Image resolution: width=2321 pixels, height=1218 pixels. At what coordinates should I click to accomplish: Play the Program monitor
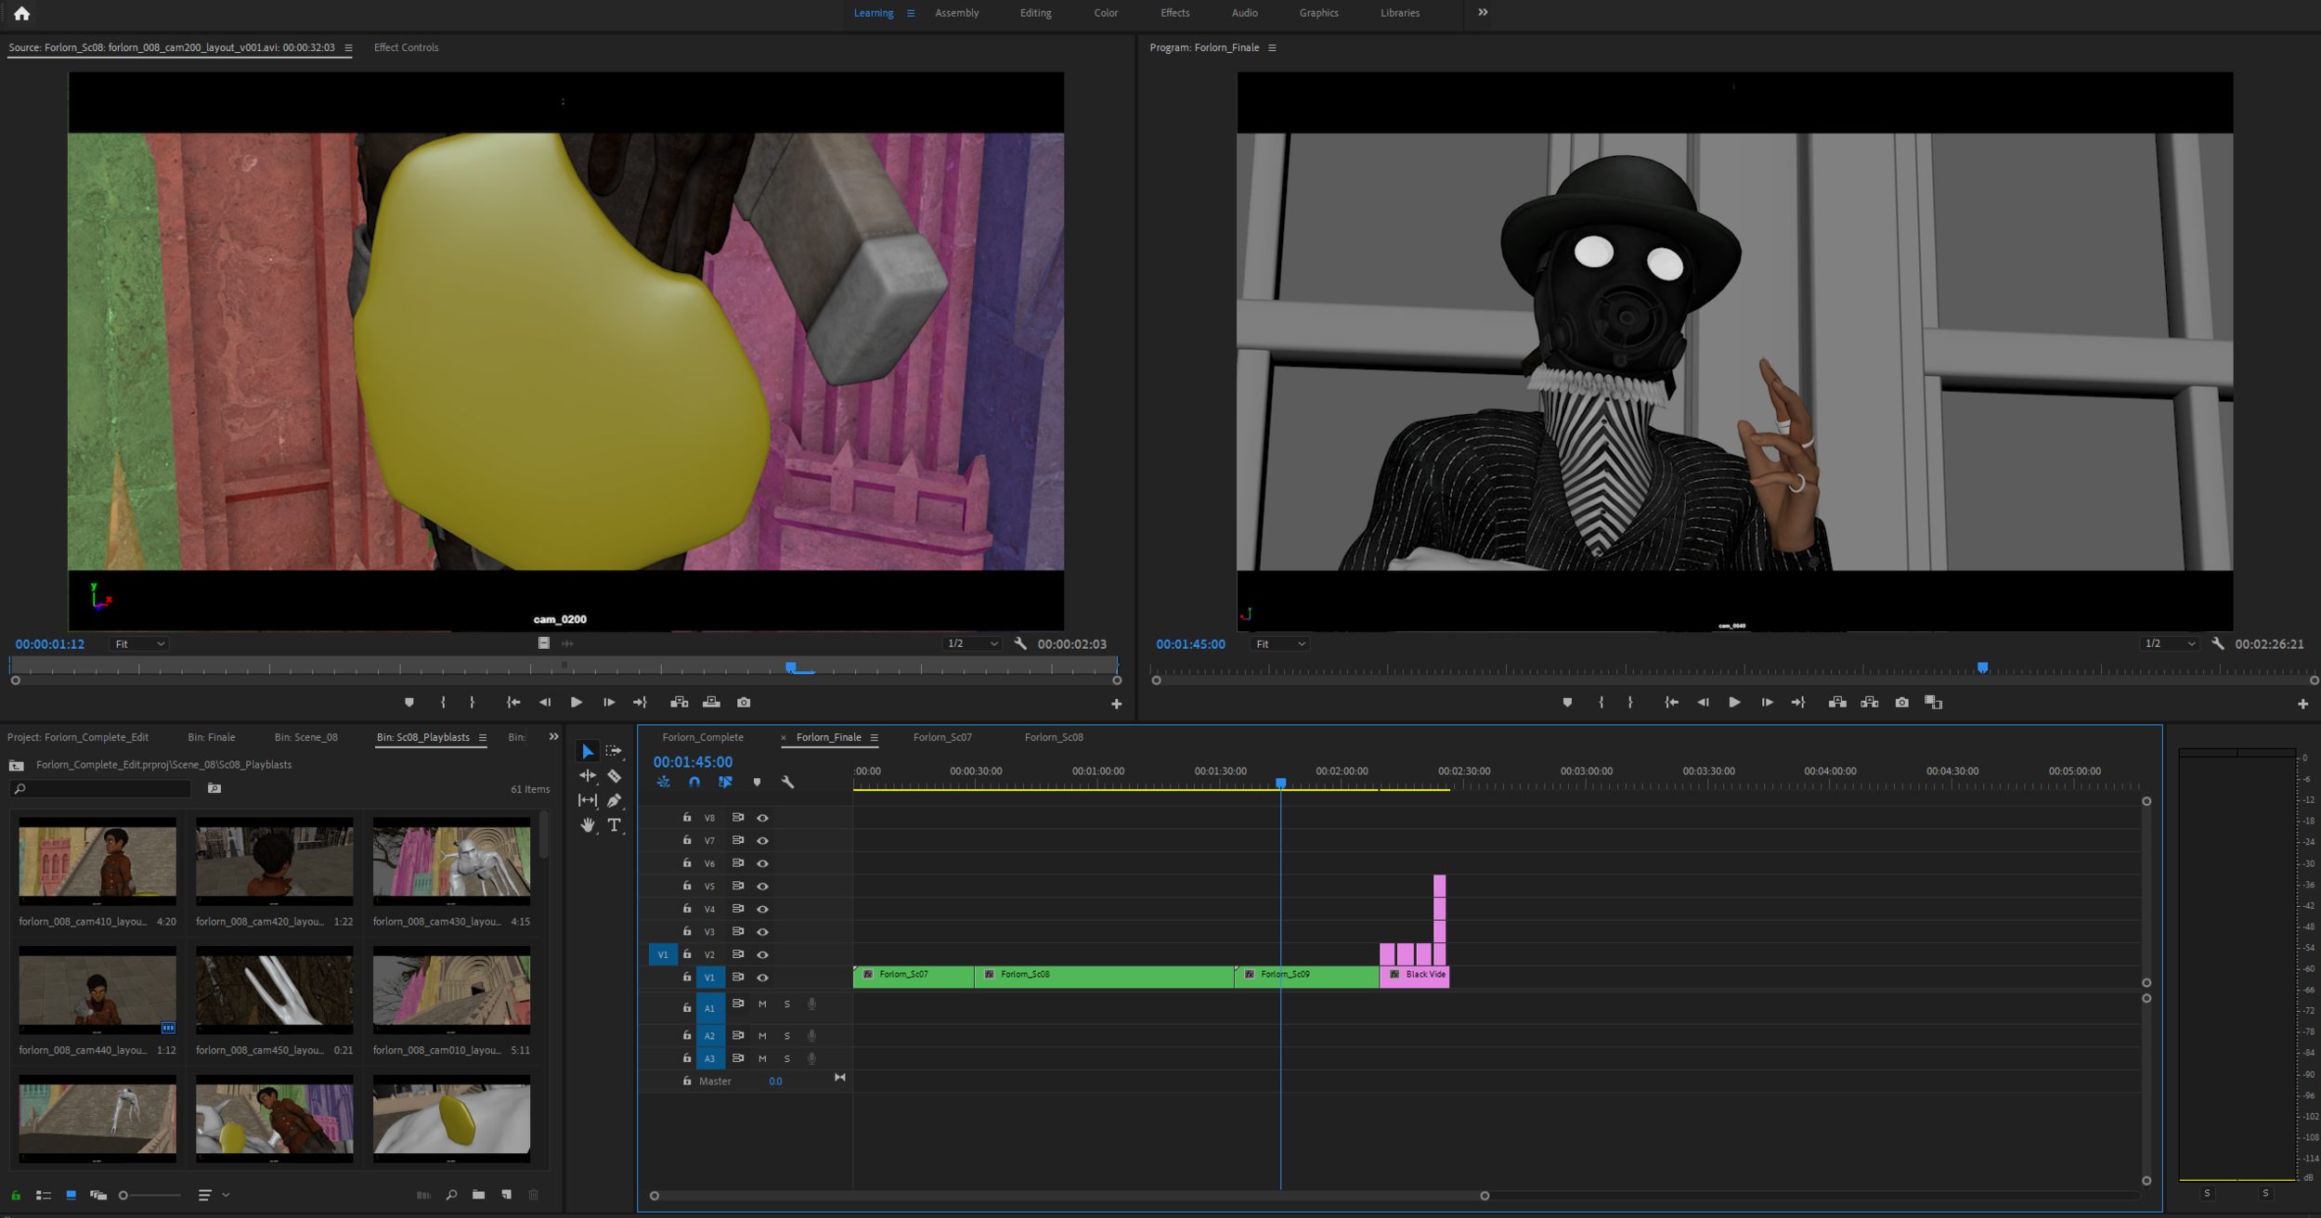[1733, 703]
